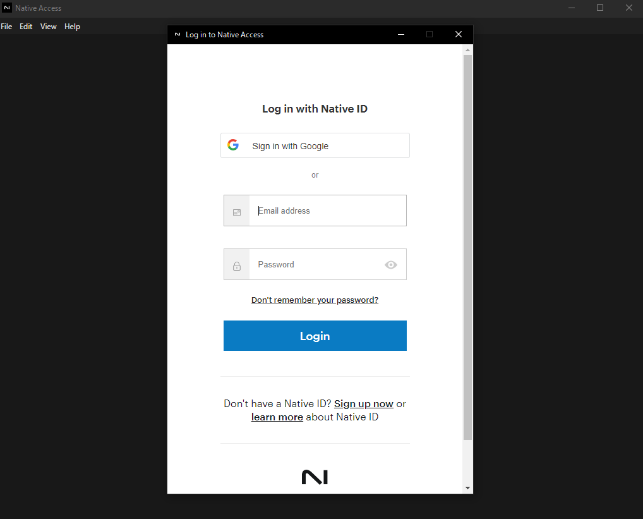
Task: Follow the Sign up now link
Action: (x=364, y=404)
